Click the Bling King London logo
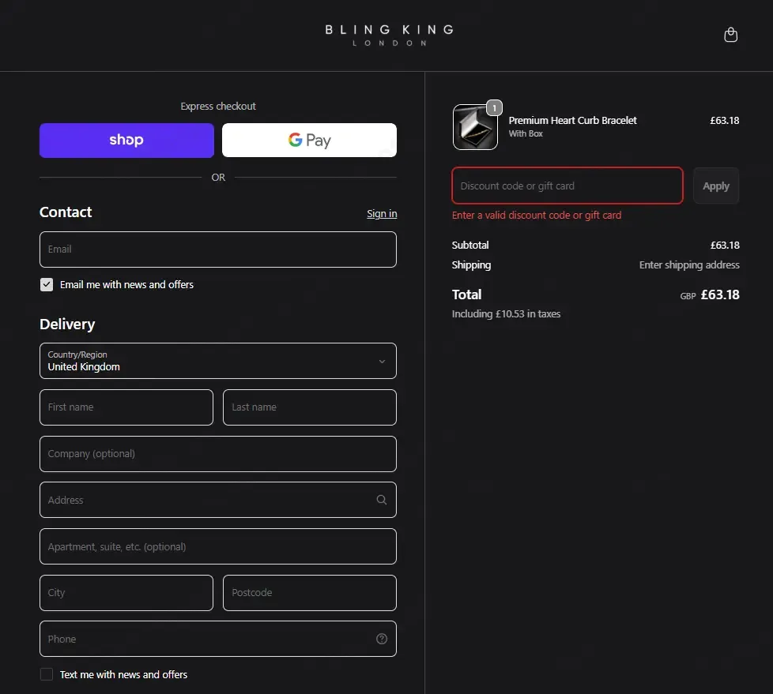 (389, 35)
